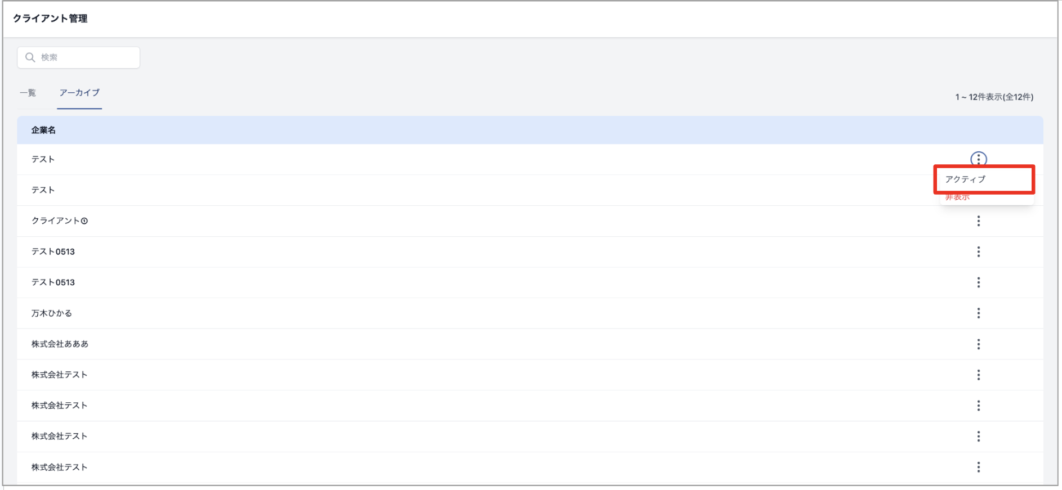The image size is (1062, 490).
Task: Open three-dot menu for 株式会社あああ row
Action: 978,344
